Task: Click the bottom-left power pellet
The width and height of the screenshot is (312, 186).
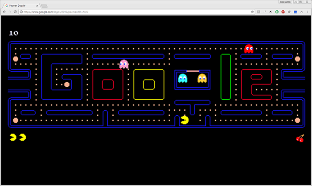Action: click(x=16, y=120)
